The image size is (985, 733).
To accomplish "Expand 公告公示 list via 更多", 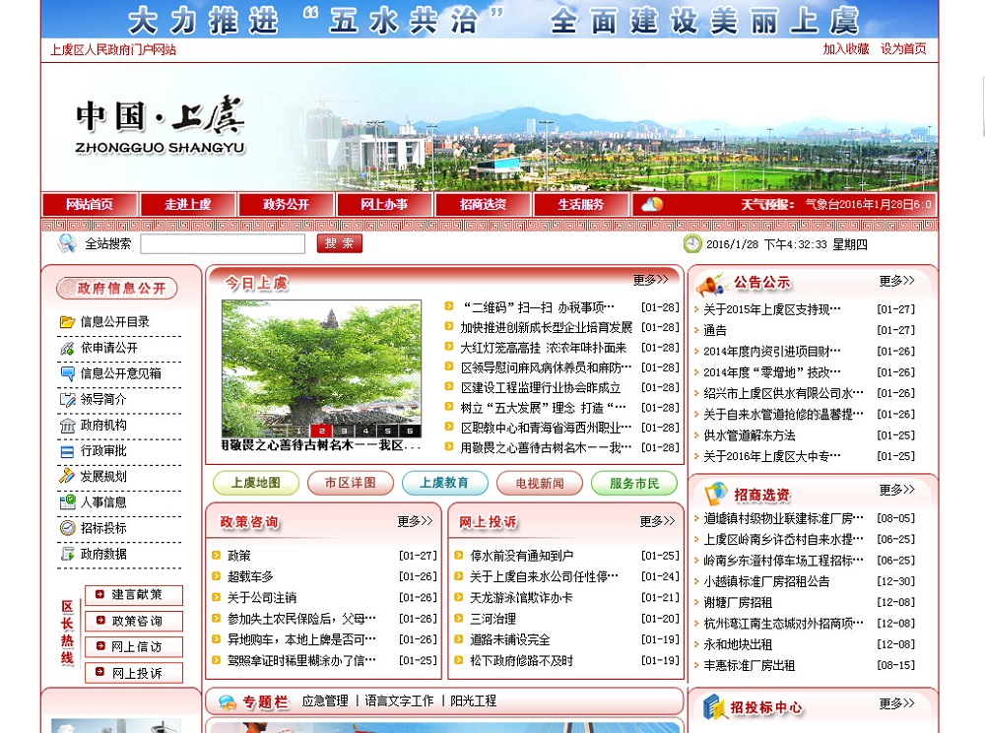I will [896, 281].
